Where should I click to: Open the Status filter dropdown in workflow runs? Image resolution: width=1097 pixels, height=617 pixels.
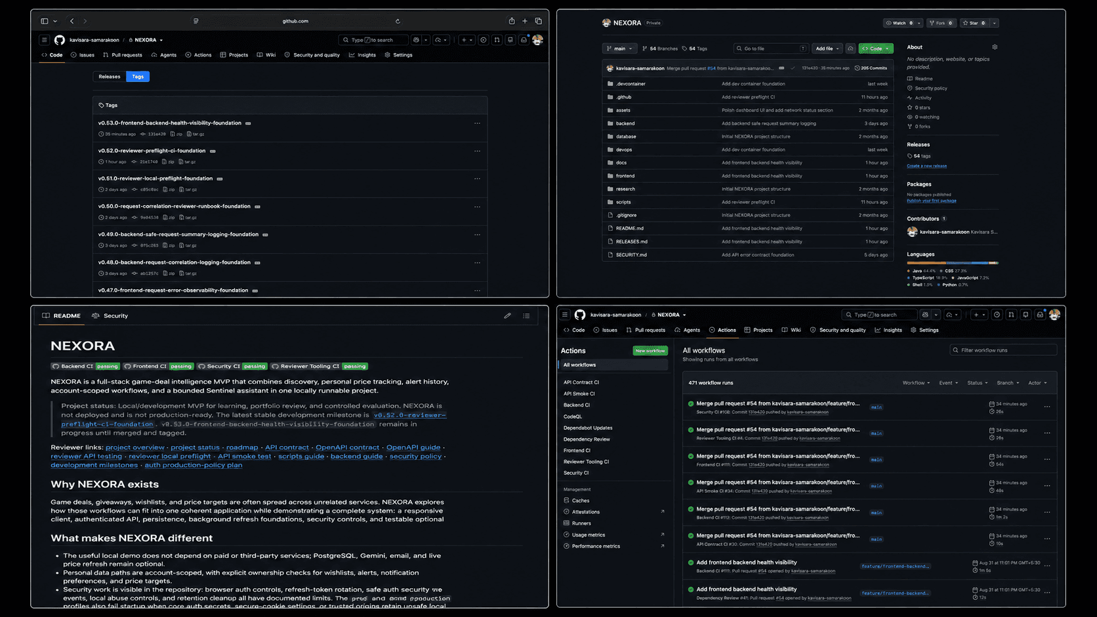pyautogui.click(x=977, y=383)
